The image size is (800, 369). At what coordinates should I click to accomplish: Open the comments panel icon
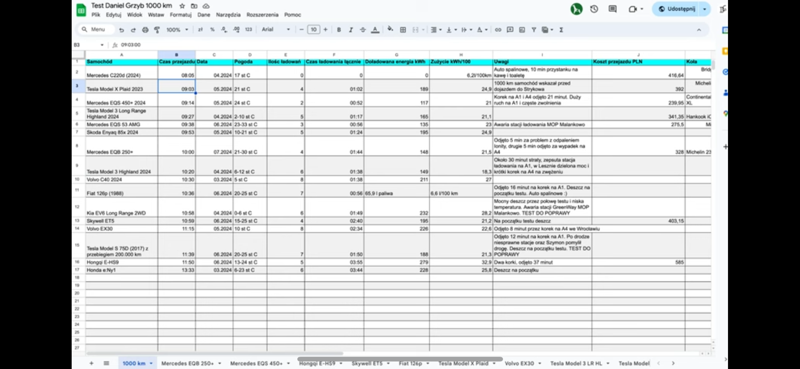[612, 9]
